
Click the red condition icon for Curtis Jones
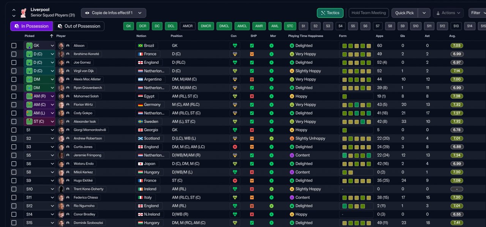235,147
